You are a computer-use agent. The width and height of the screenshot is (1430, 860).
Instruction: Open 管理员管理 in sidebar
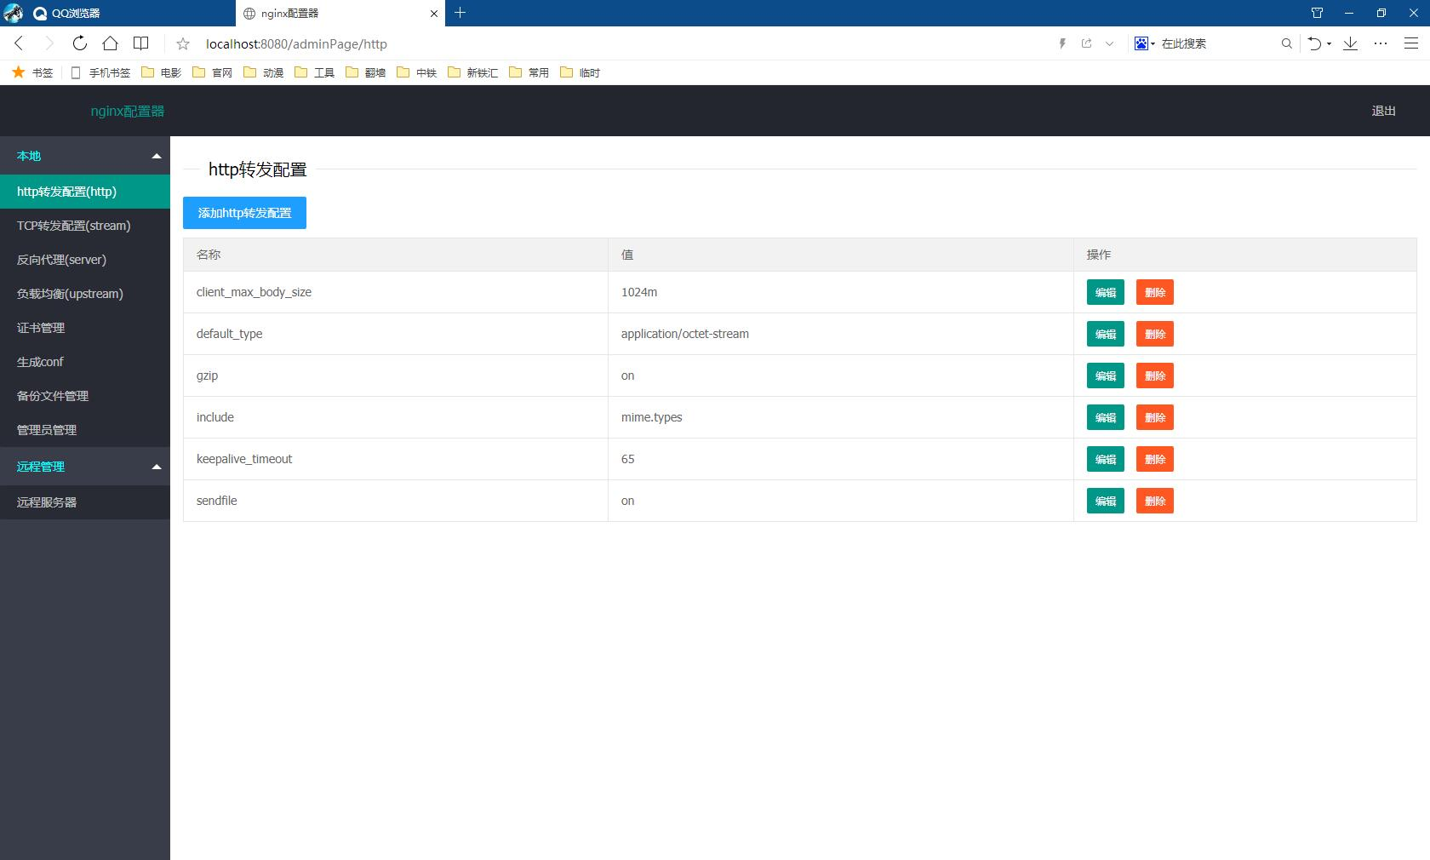coord(85,430)
